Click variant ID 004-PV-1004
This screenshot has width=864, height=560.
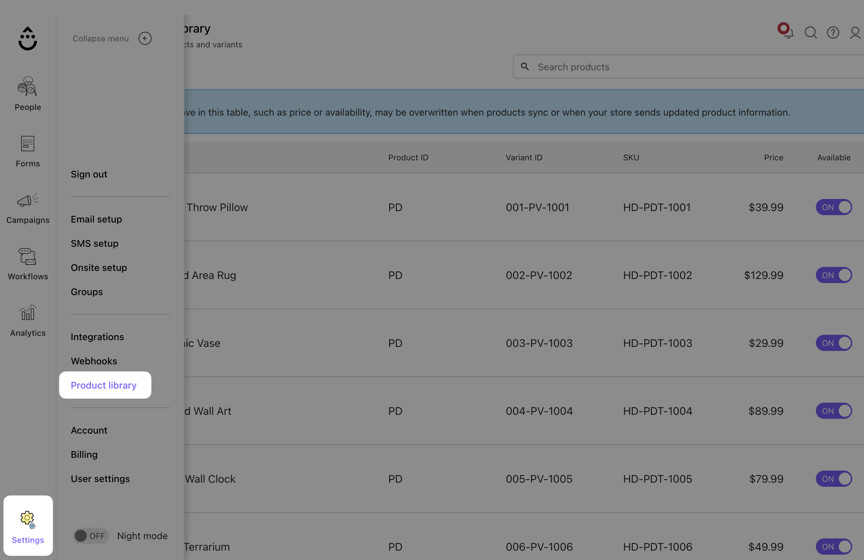[539, 411]
